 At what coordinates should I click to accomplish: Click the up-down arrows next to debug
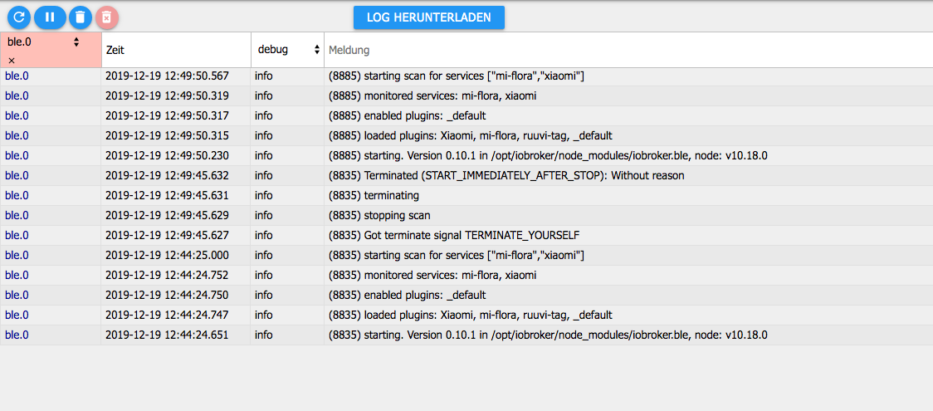[316, 50]
